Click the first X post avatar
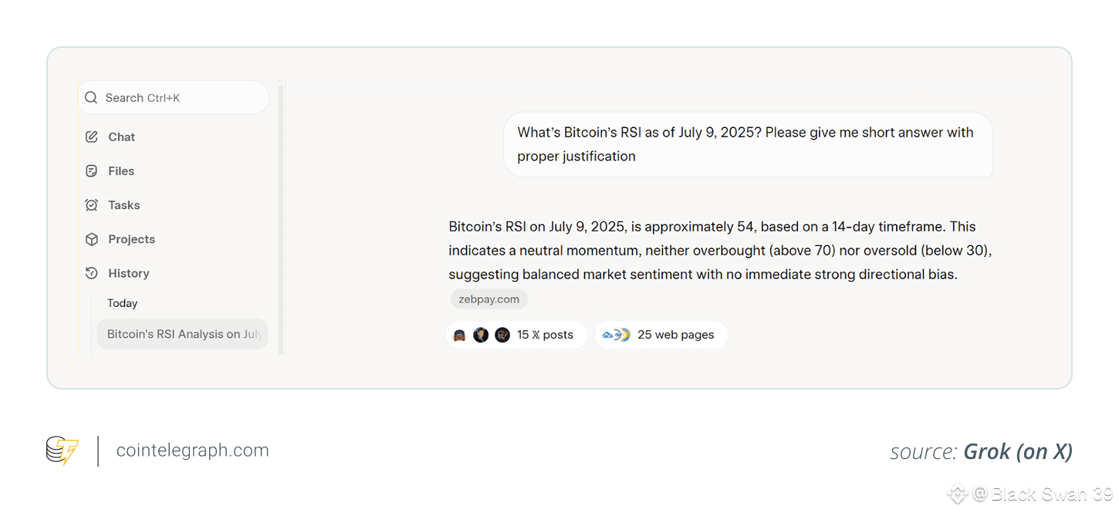 [x=459, y=335]
